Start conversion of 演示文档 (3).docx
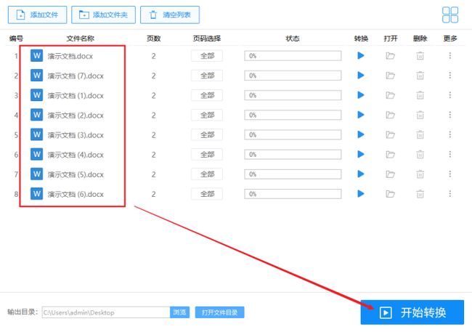The image size is (472, 332). (x=361, y=134)
